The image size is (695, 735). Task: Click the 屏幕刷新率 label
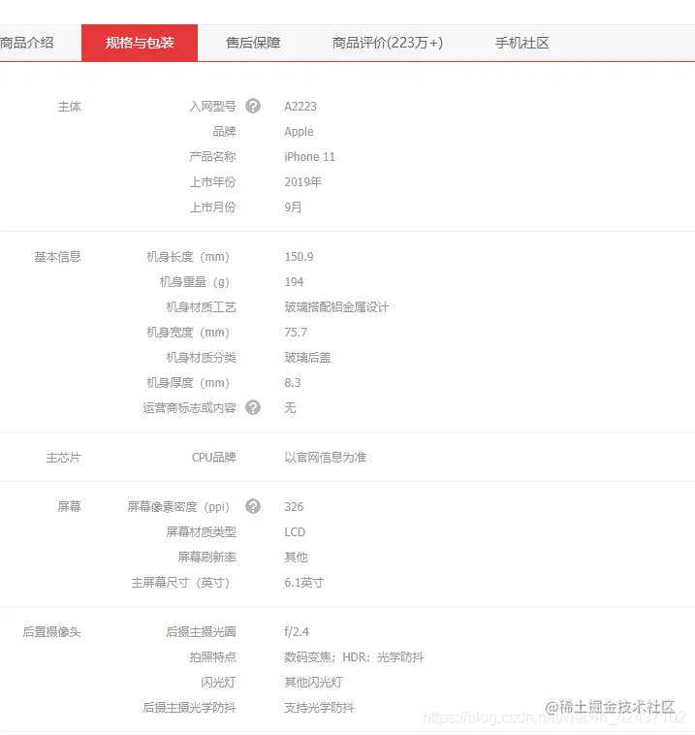(x=206, y=558)
